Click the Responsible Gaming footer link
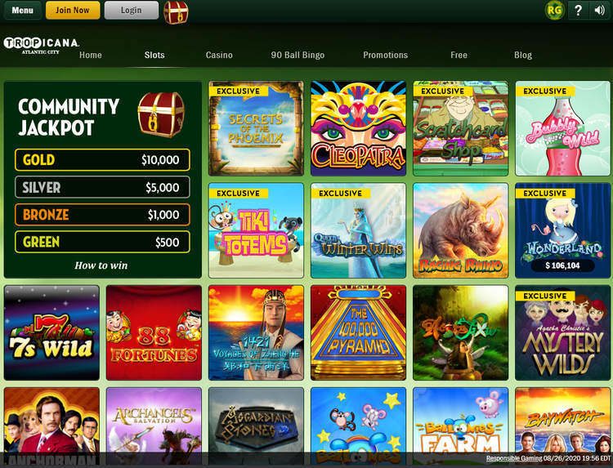Image resolution: width=613 pixels, height=468 pixels. click(x=514, y=458)
